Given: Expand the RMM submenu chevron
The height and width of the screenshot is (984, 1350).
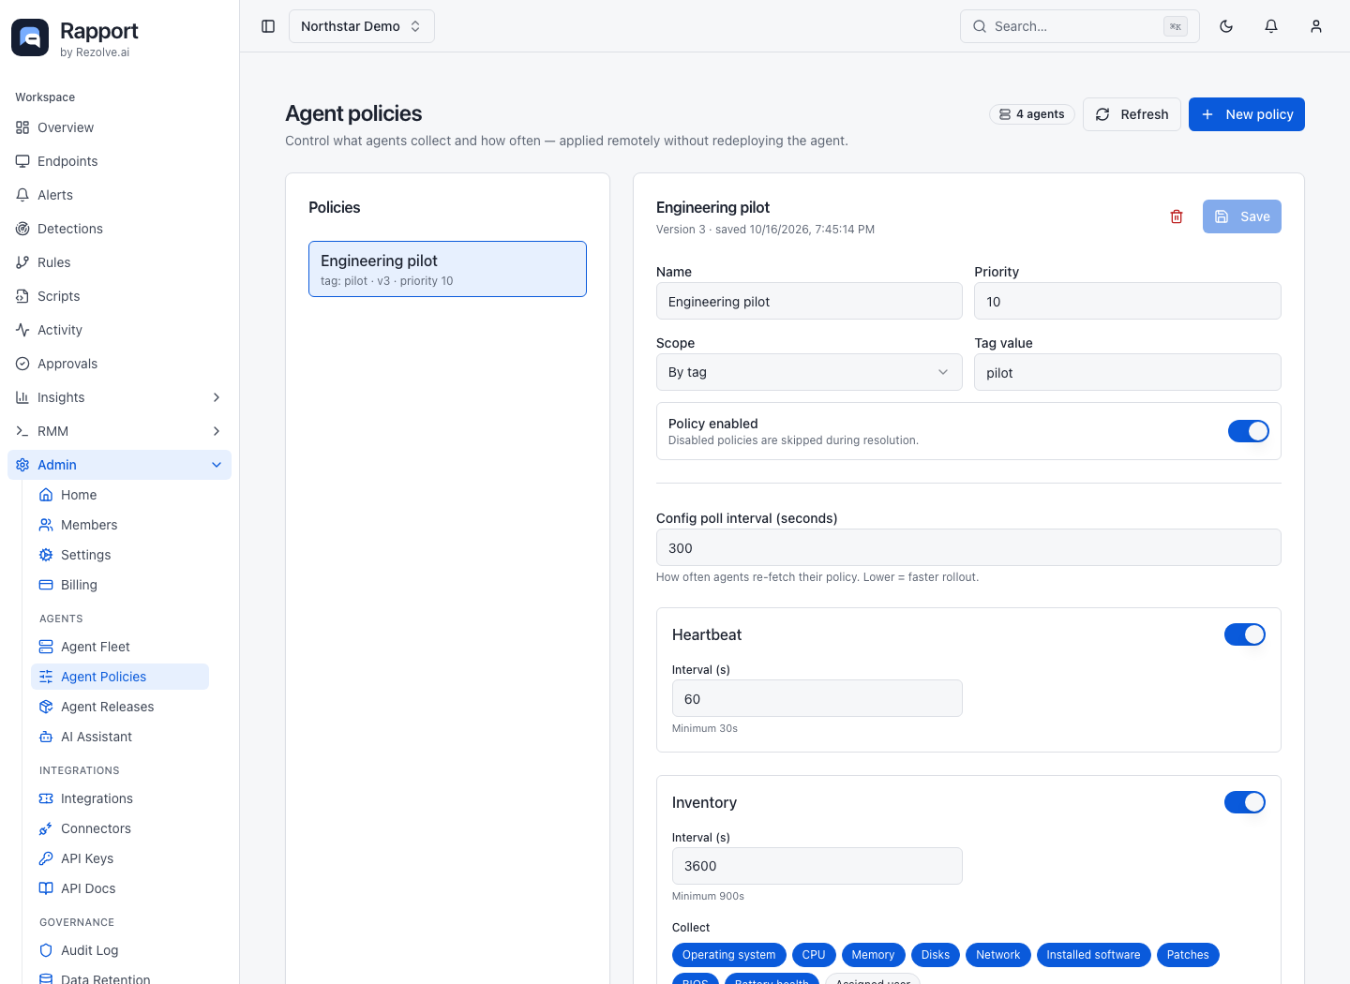Looking at the screenshot, I should coord(217,431).
